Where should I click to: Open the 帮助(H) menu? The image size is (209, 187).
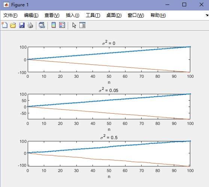(x=158, y=15)
